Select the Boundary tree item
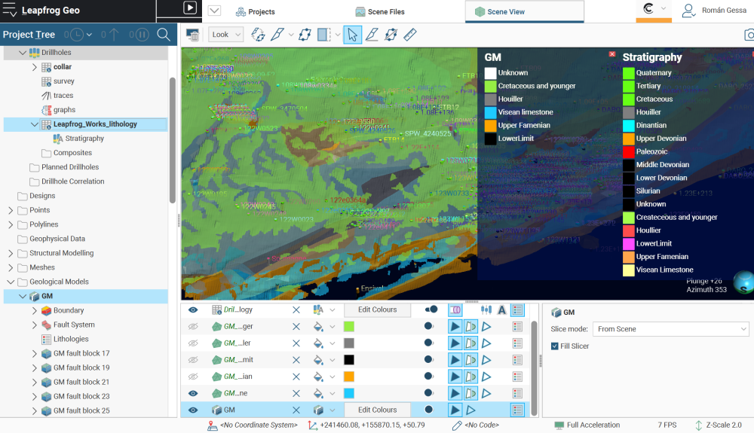Screen dimensions: 754x433 coord(69,310)
